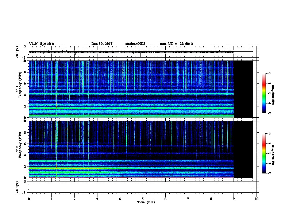This screenshot has width=289, height=223.
Task: Click the ch.2 color bar log(PSD) label
Action: pyautogui.click(x=273, y=155)
